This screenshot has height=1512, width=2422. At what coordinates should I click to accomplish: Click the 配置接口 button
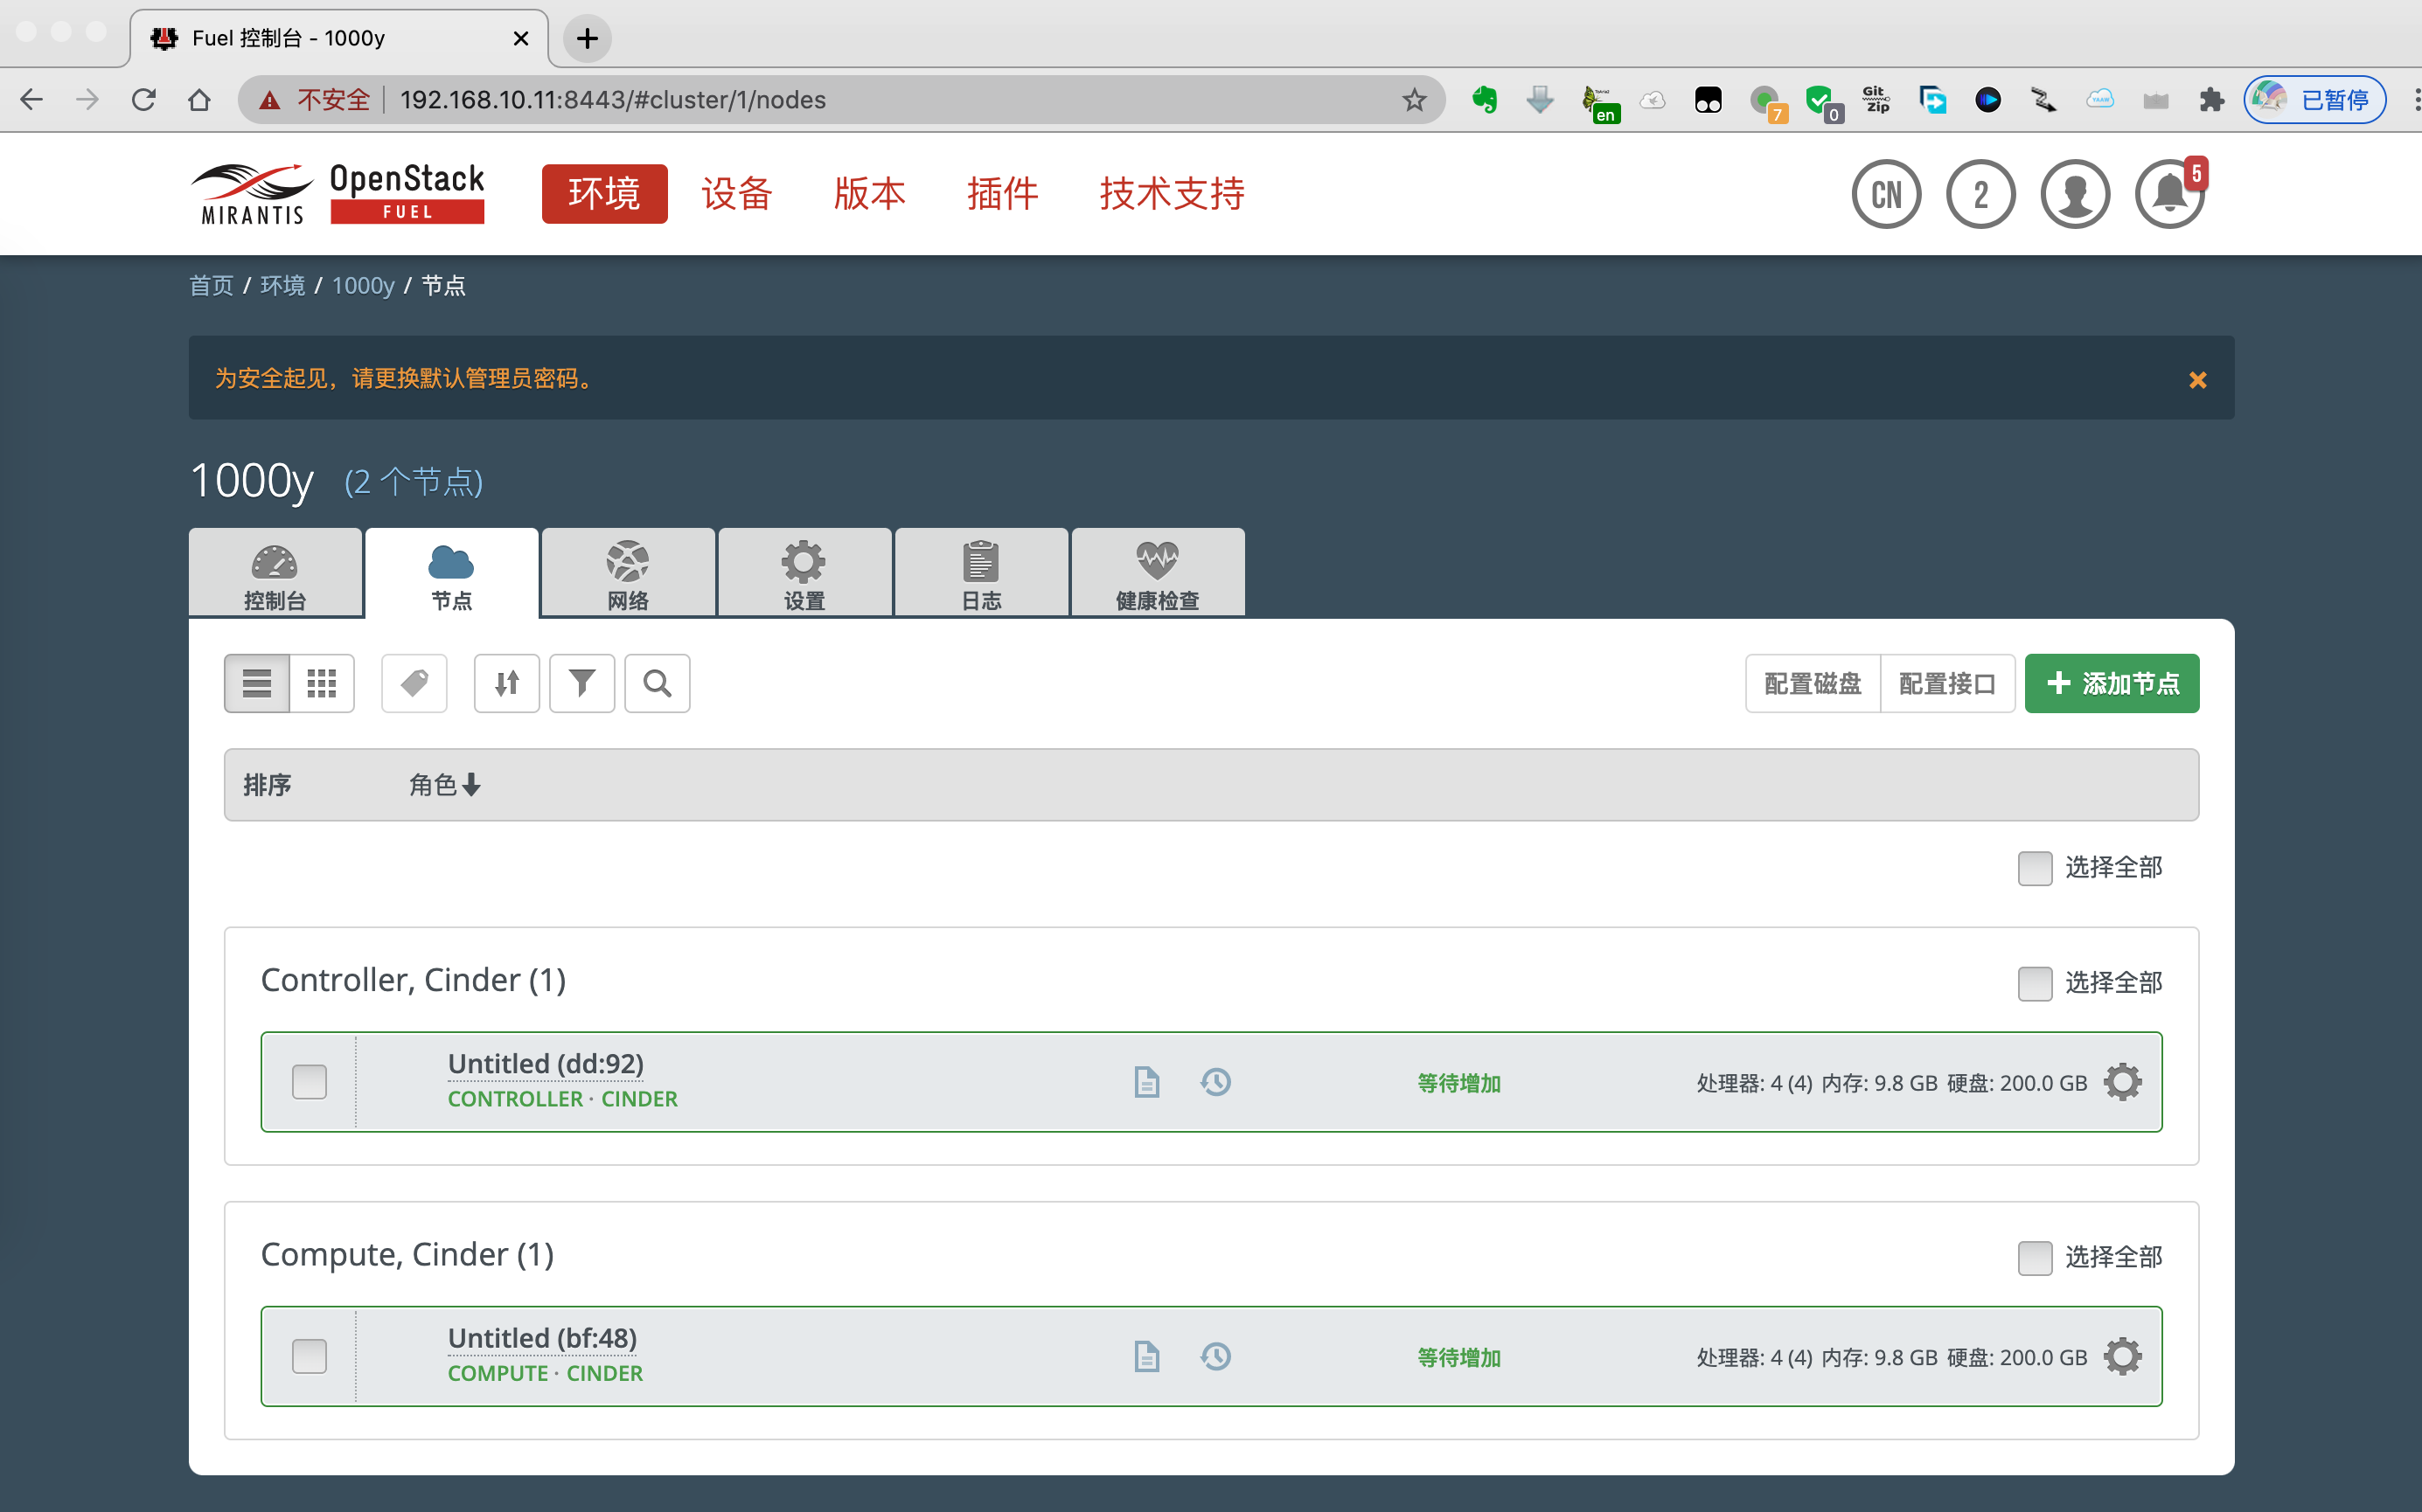(x=1947, y=684)
